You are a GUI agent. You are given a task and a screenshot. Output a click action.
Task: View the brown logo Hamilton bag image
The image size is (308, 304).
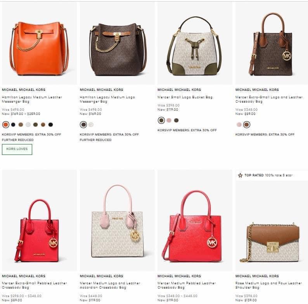[117, 43]
